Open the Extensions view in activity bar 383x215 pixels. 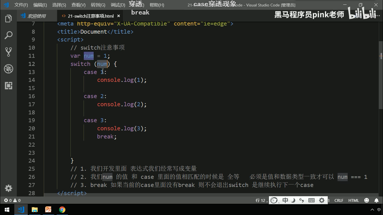pos(8,85)
